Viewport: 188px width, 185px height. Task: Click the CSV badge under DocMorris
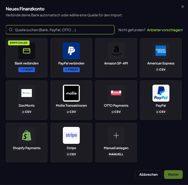coord(27,112)
